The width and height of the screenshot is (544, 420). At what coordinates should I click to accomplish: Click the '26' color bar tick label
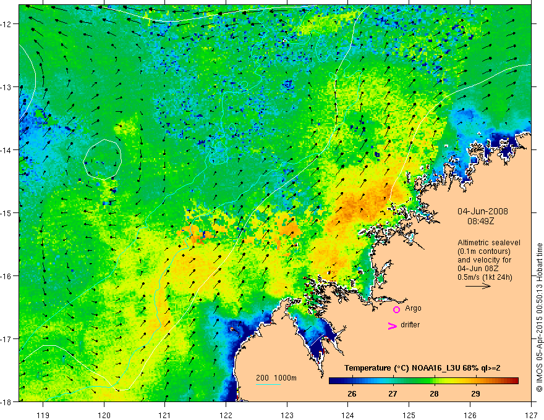pyautogui.click(x=352, y=393)
